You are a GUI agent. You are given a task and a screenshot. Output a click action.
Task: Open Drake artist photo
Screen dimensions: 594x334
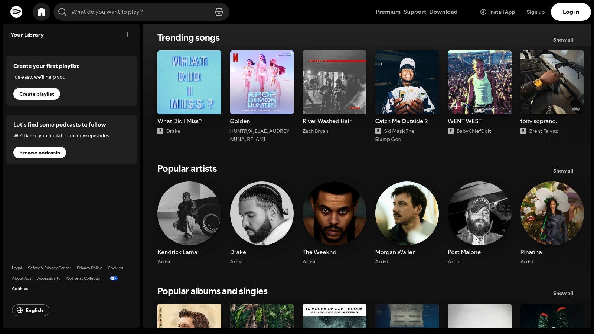coord(262,213)
